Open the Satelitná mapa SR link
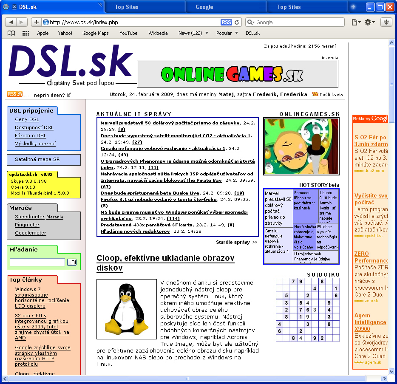 (37, 159)
